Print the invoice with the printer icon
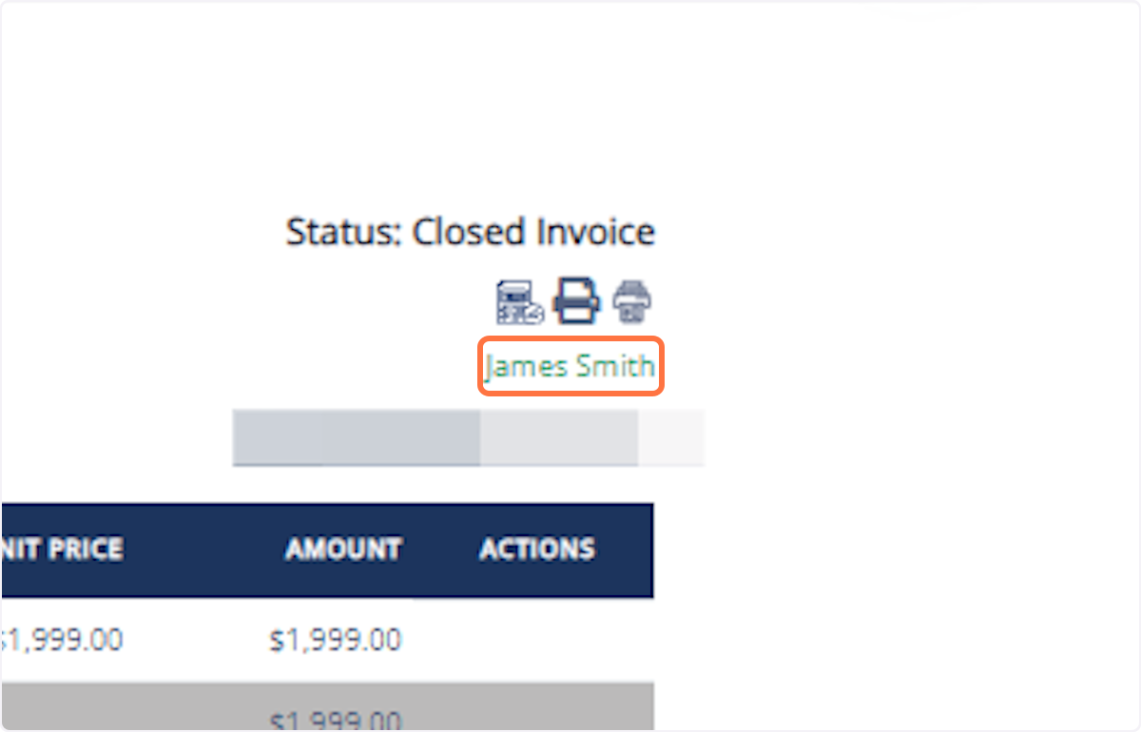Viewport: 1141px width, 732px height. 574,300
